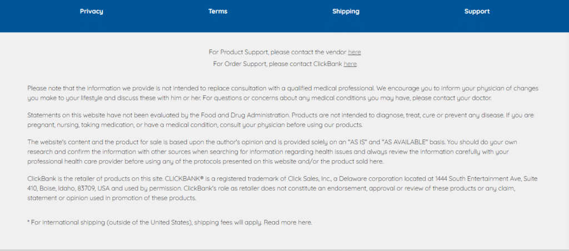This screenshot has width=569, height=251.
Task: Go to the Terms page link
Action: pos(218,11)
